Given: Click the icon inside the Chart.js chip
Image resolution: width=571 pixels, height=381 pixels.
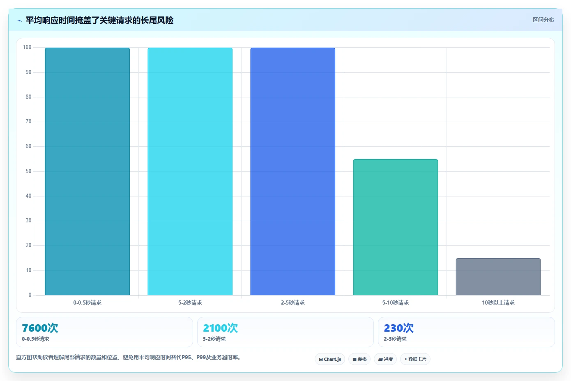Looking at the screenshot, I should [321, 359].
